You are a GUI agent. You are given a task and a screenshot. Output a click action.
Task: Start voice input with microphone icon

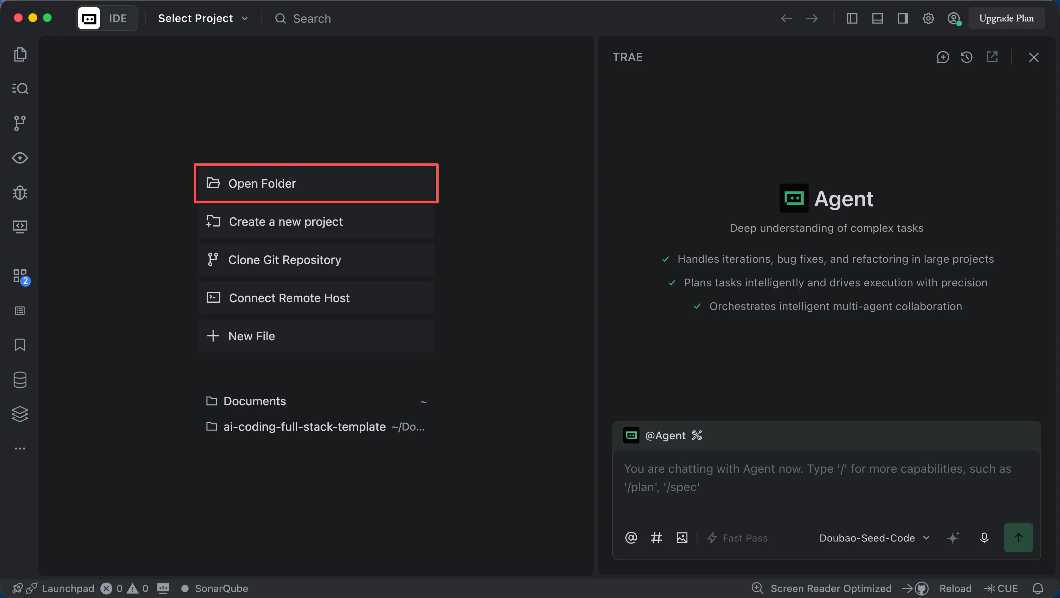[x=984, y=537]
